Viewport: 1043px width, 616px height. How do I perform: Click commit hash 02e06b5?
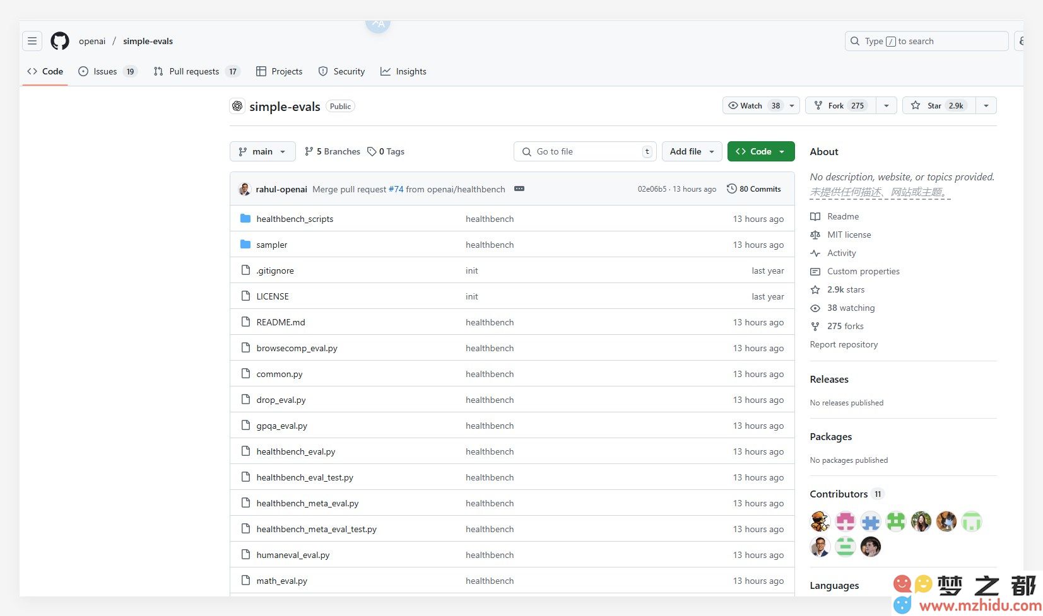pyautogui.click(x=652, y=189)
